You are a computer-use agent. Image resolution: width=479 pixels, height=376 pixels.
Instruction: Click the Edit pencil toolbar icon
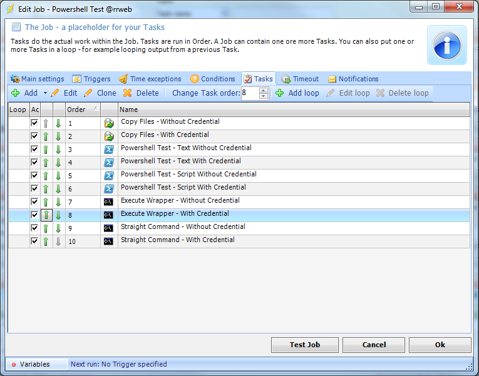pos(55,93)
